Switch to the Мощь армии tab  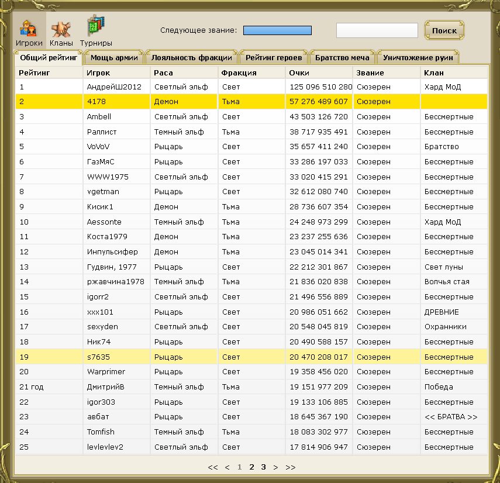114,58
